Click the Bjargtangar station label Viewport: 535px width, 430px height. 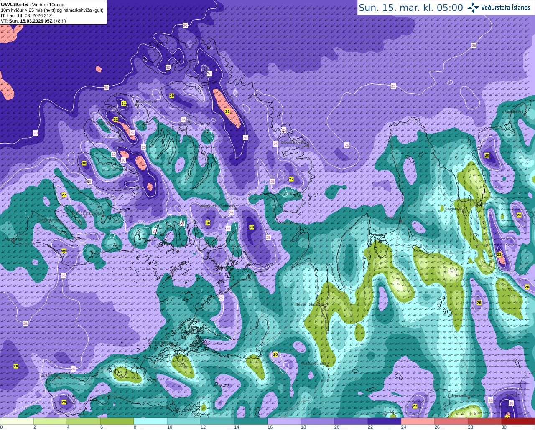point(14,239)
